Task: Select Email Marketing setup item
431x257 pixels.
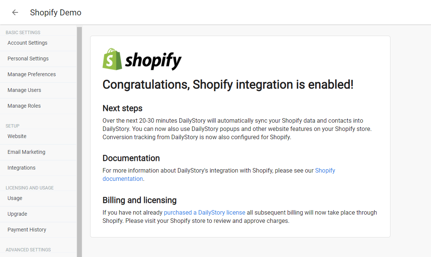Action: click(38, 152)
